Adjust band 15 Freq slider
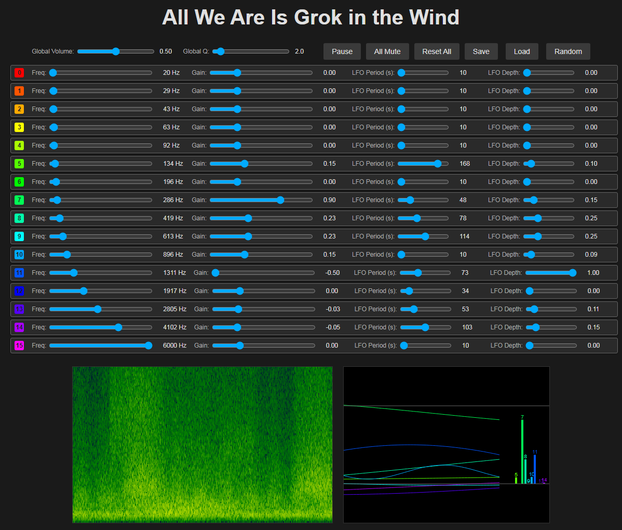Screen dimensions: 622x530 pos(101,346)
